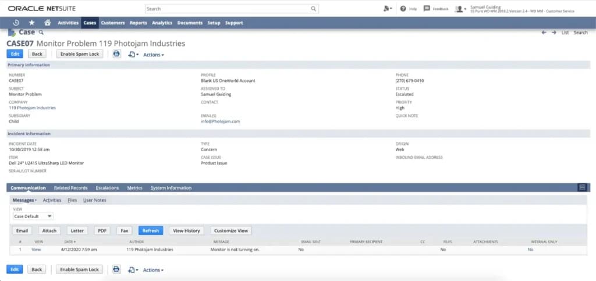Click the View History button
This screenshot has width=596, height=281.
[186, 230]
